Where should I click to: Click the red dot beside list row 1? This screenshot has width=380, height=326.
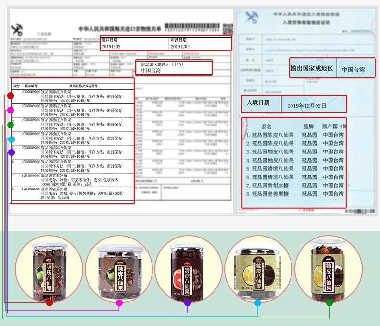pos(10,96)
